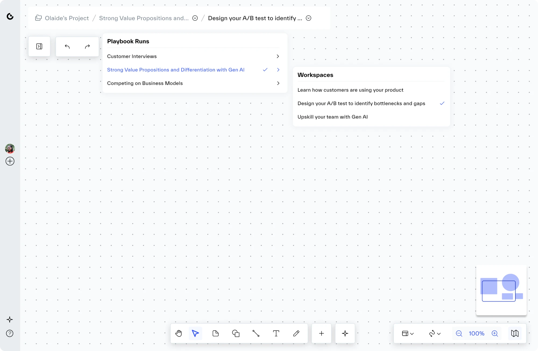Toggle the sidebar panel icon
Viewport: 538px width, 351px height.
39,47
